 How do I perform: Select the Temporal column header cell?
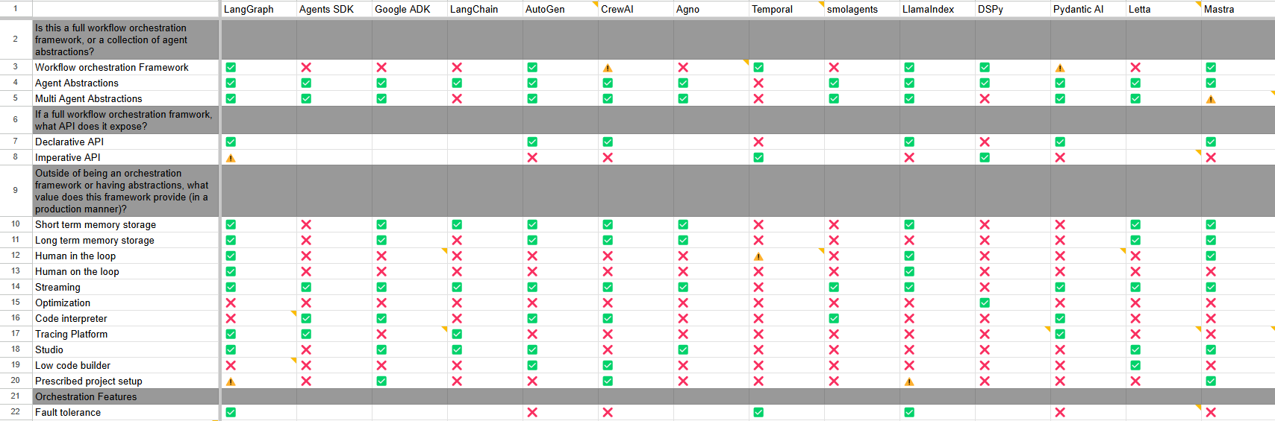787,9
